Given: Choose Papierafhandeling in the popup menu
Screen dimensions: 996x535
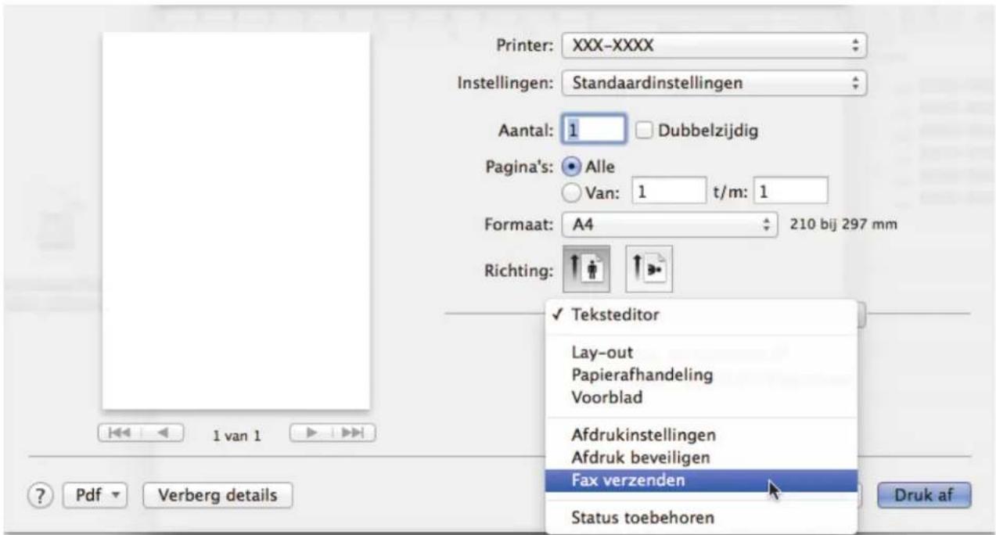Looking at the screenshot, I should point(700,375).
